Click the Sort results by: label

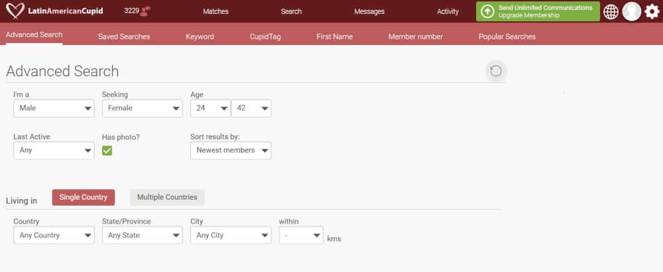[x=215, y=137]
